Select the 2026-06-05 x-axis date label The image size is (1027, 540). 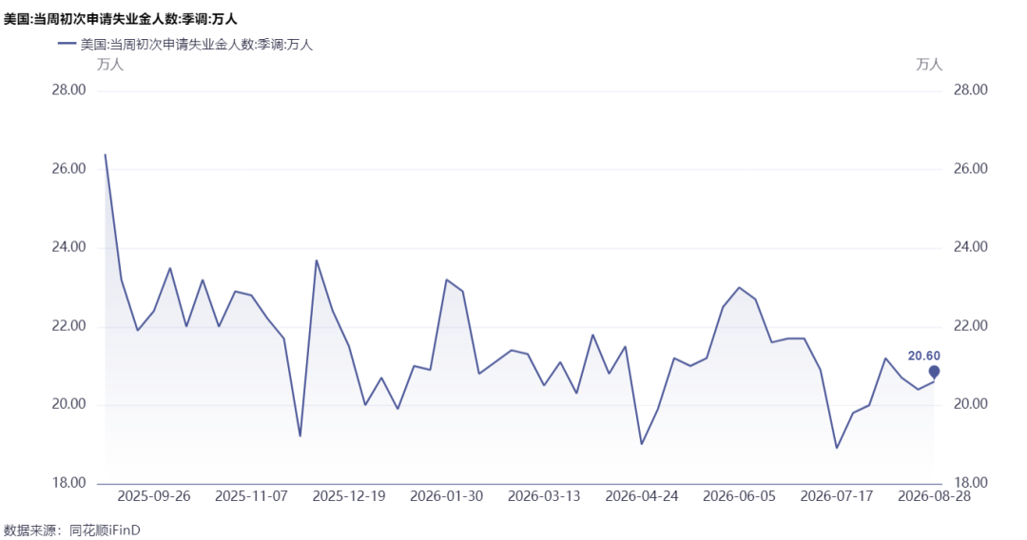click(740, 496)
